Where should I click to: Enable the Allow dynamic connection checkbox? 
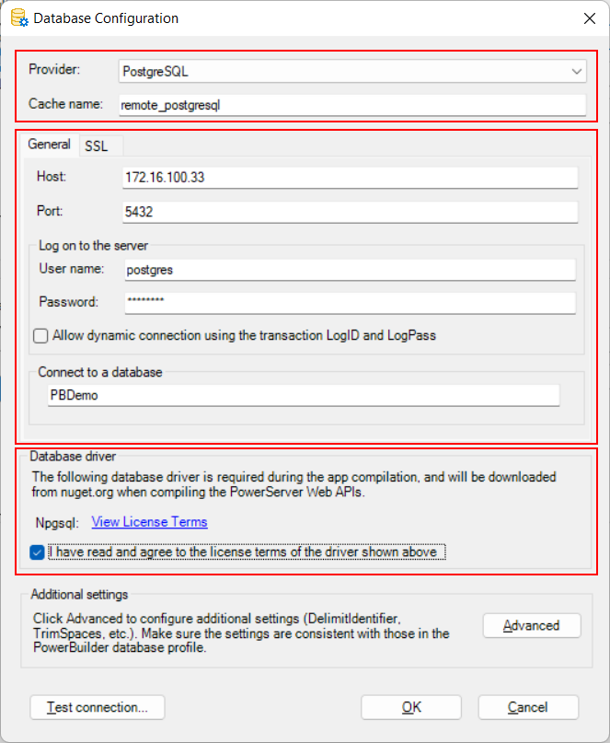pyautogui.click(x=40, y=336)
